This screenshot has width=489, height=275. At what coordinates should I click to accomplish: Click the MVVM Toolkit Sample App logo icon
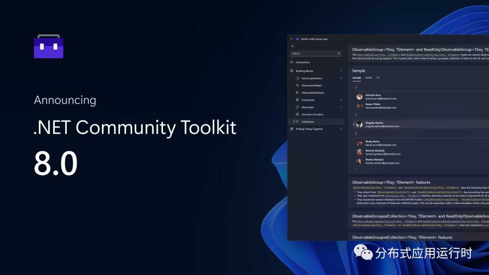[297, 39]
